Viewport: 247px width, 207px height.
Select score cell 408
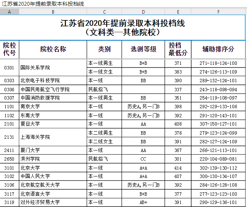tap(178, 124)
